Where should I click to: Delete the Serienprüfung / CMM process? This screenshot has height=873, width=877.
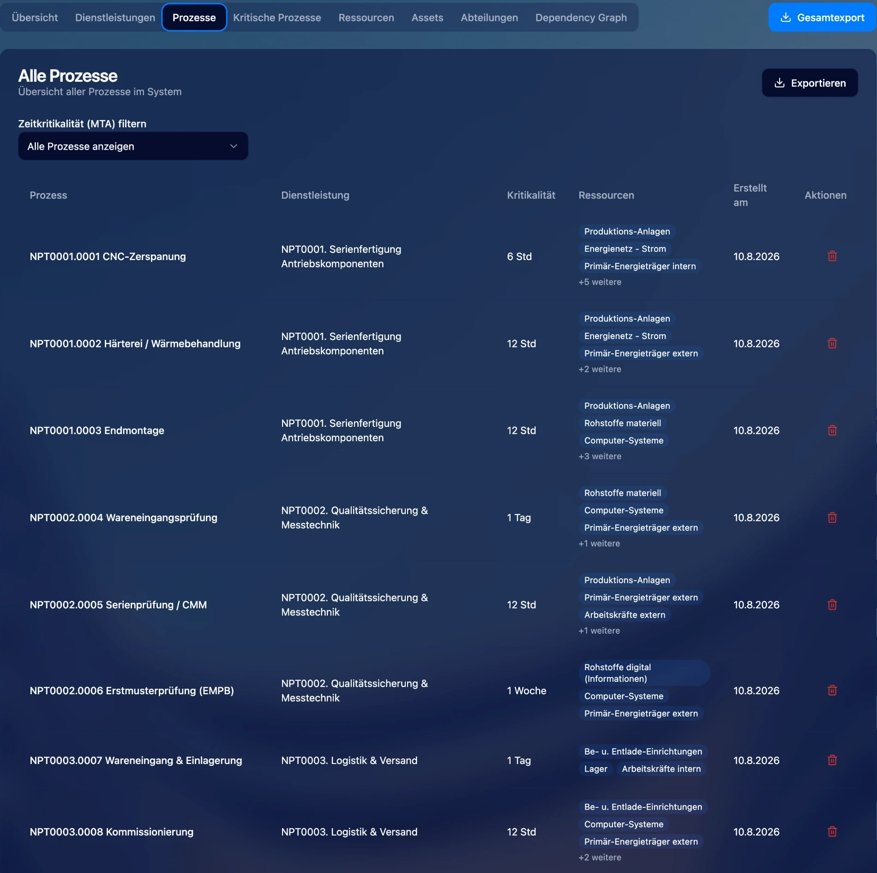tap(832, 605)
